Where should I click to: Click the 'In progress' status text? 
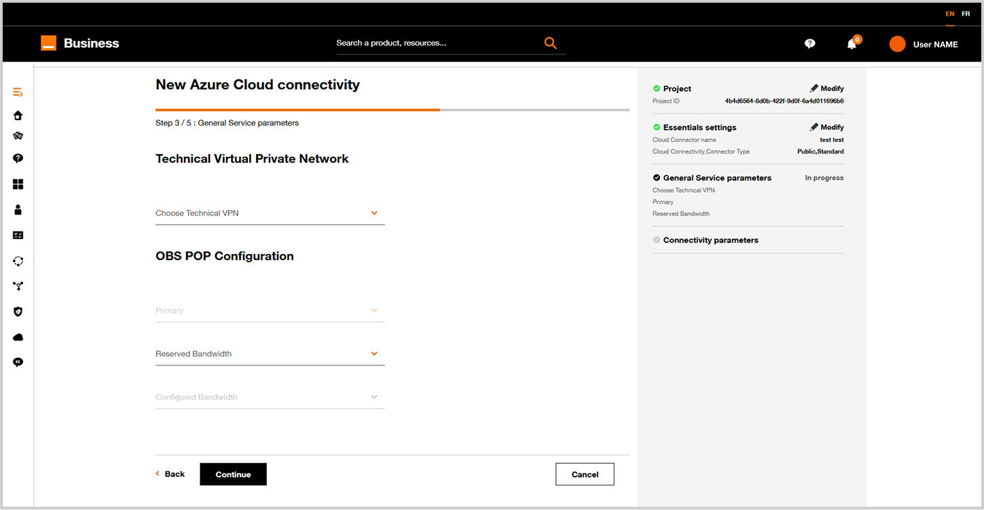coord(824,178)
